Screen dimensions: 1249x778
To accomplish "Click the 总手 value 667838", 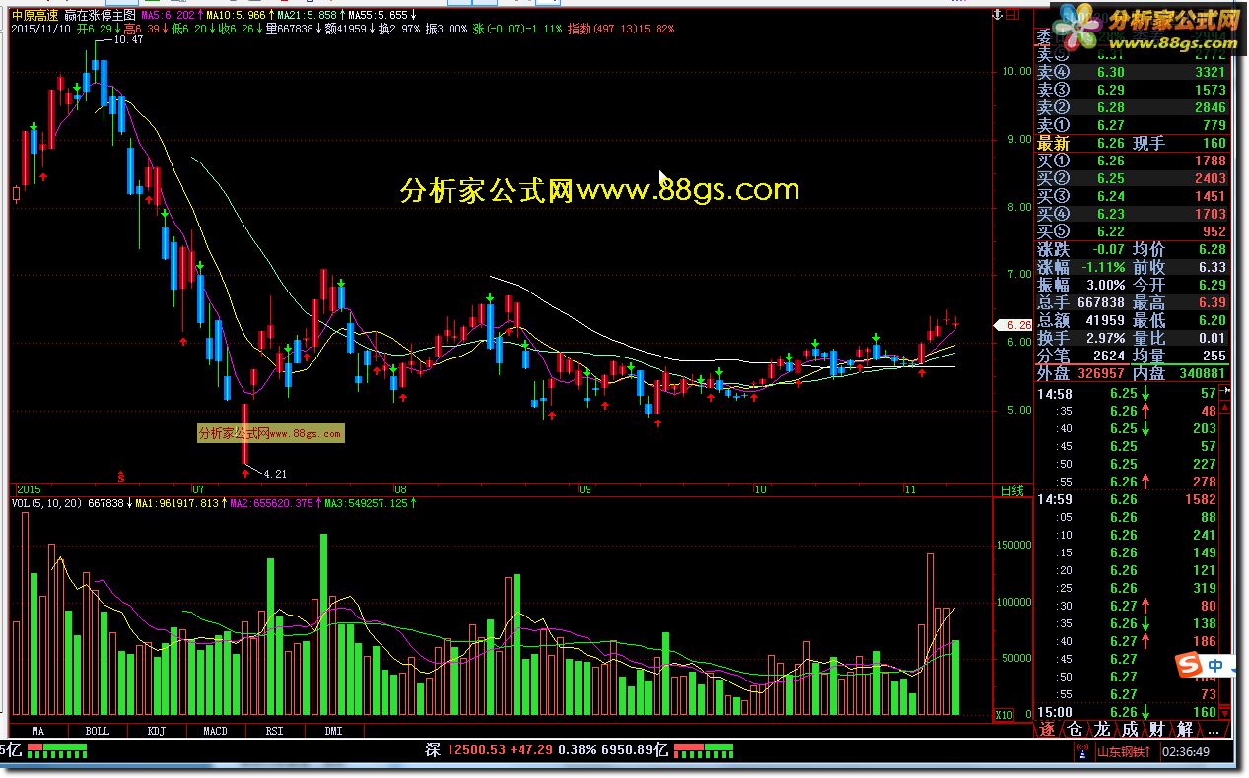I will [x=1101, y=302].
